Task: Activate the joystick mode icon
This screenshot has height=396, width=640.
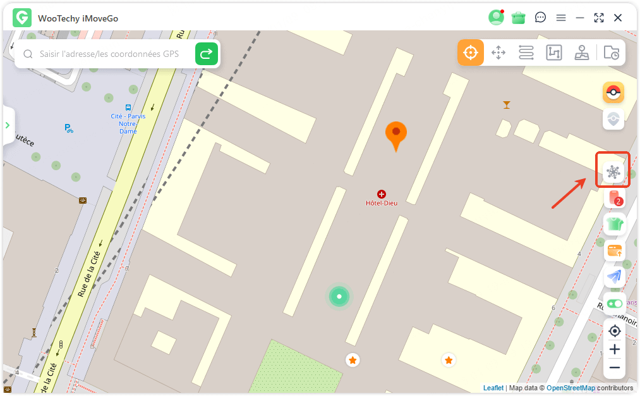Action: coord(582,53)
